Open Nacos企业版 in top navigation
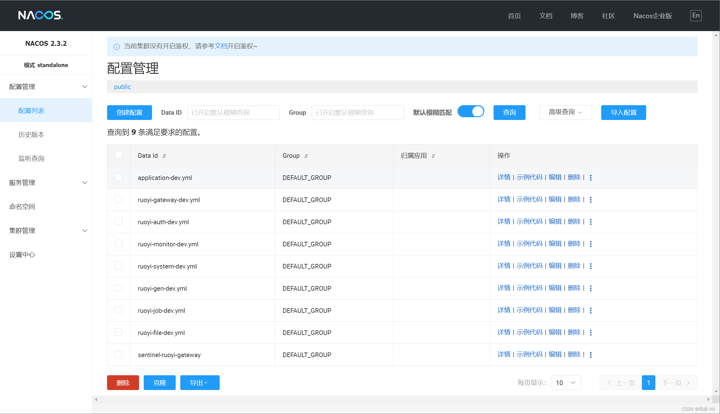The height and width of the screenshot is (414, 720). (653, 16)
